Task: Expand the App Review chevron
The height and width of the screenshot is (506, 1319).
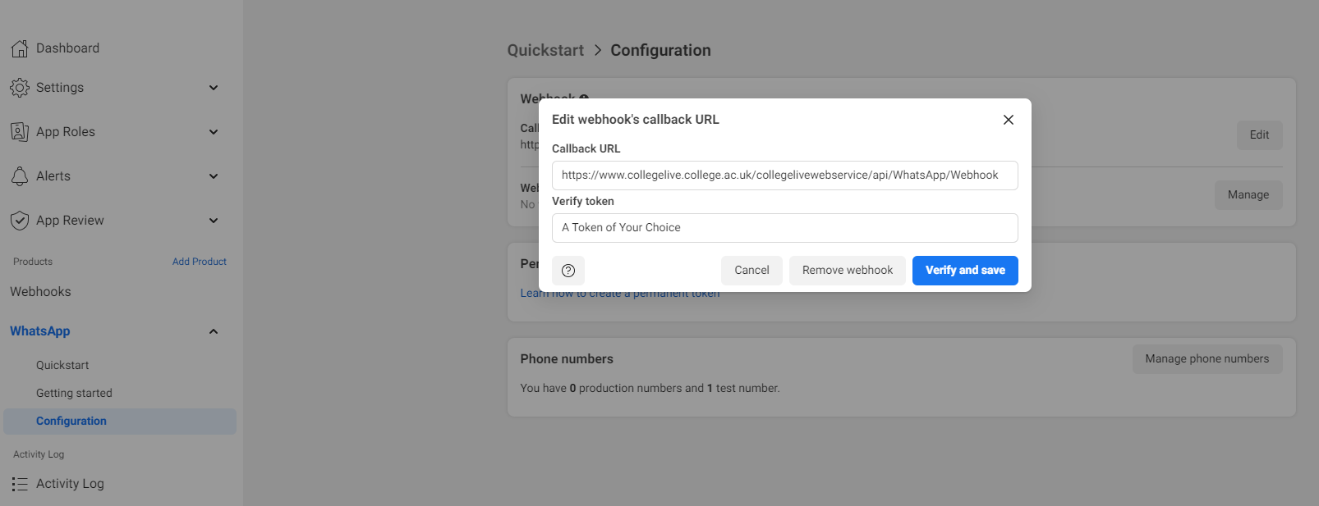Action: pyautogui.click(x=214, y=221)
